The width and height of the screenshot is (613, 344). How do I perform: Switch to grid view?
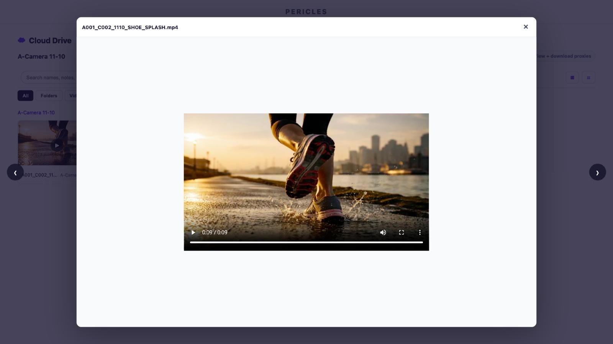click(x=572, y=77)
